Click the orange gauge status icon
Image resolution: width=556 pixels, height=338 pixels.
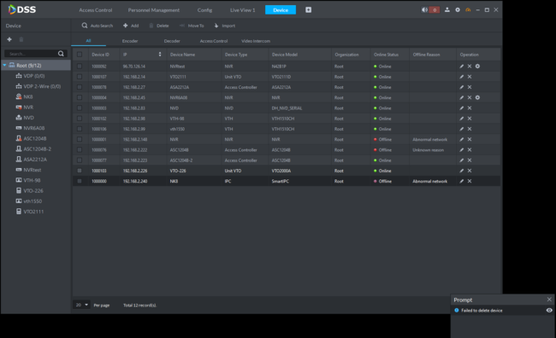tap(468, 10)
